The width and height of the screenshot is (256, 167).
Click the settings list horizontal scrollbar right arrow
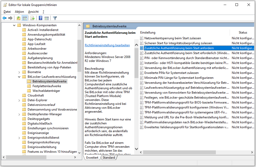252,152
